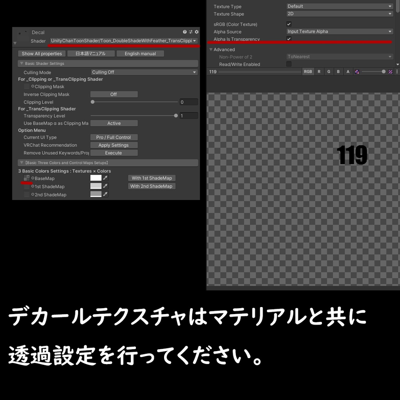Viewport: 400px width, 400px height.
Task: Open English manual button
Action: click(x=140, y=54)
